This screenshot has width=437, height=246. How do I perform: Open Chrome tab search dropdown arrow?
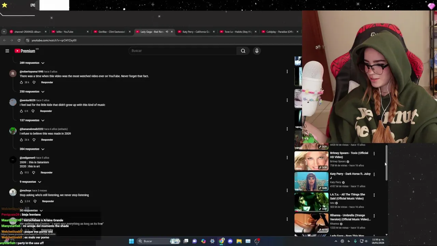[x=4, y=32]
